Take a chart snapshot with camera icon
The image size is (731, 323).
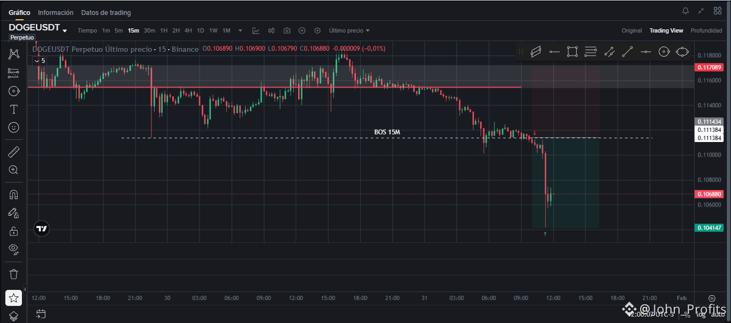coord(287,30)
